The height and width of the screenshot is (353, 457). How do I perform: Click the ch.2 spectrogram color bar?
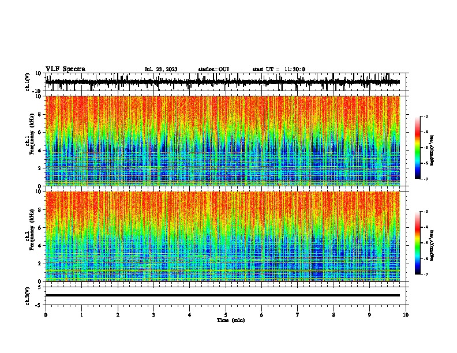tap(417, 243)
